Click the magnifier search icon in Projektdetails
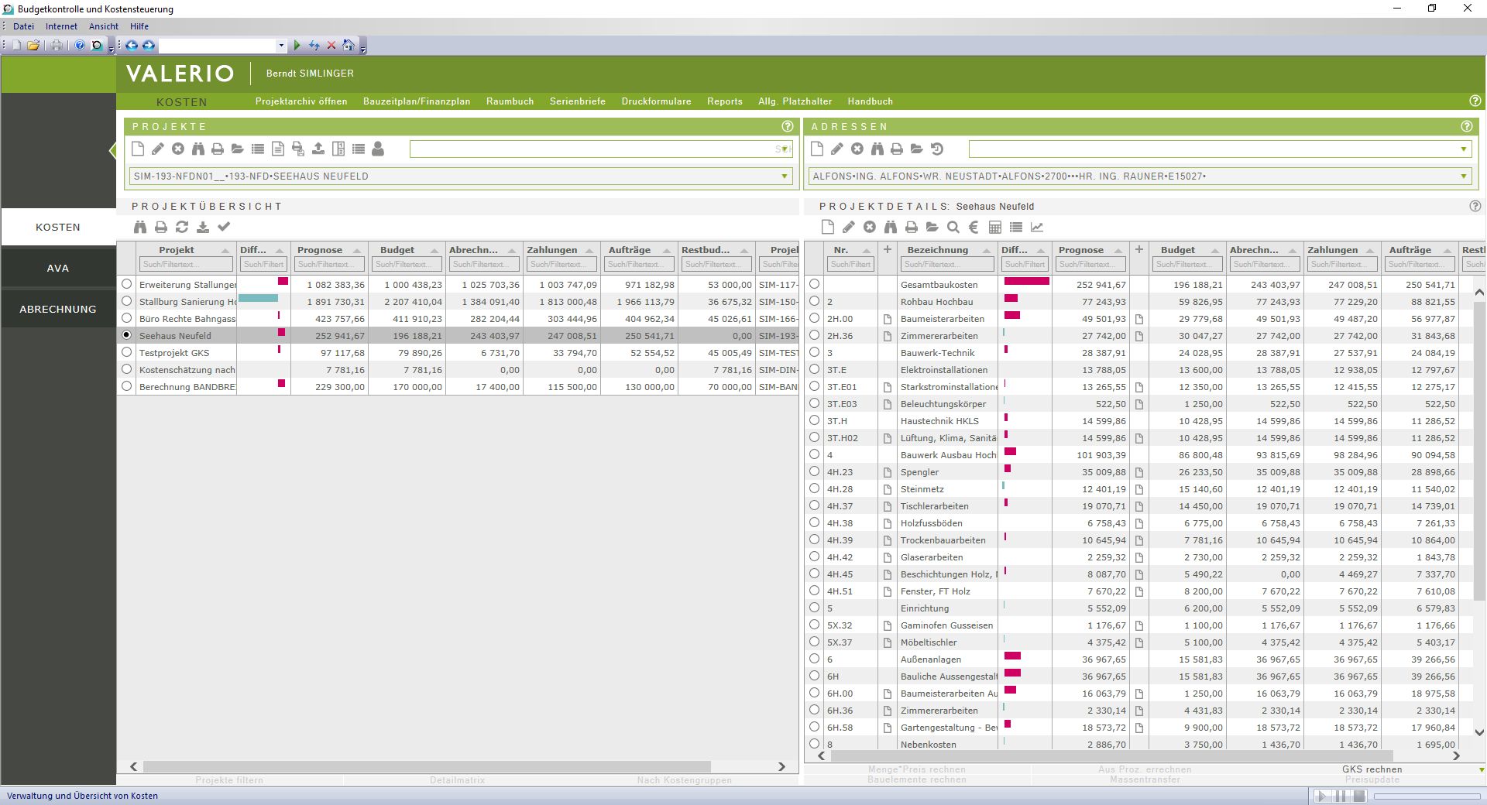 click(953, 227)
